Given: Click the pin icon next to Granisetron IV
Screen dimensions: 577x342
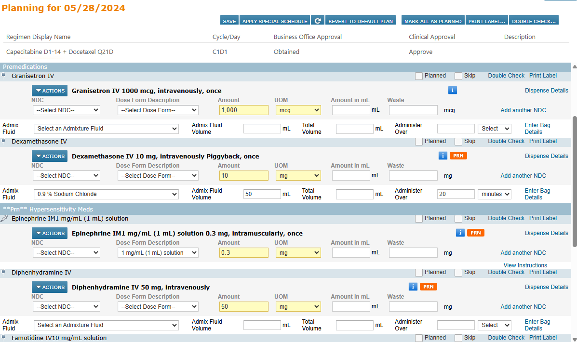Looking at the screenshot, I should [4, 76].
